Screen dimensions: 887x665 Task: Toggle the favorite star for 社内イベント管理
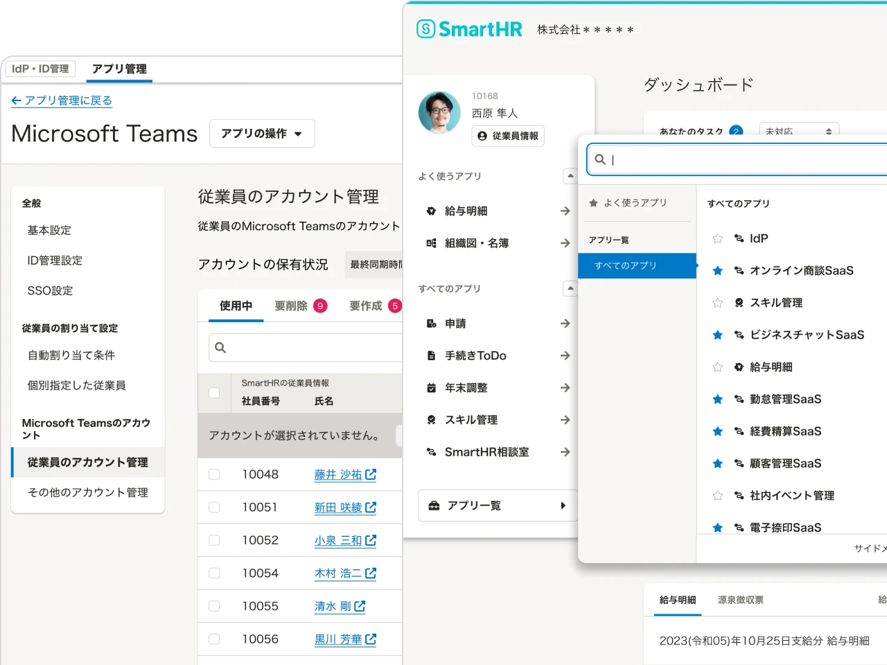click(718, 496)
